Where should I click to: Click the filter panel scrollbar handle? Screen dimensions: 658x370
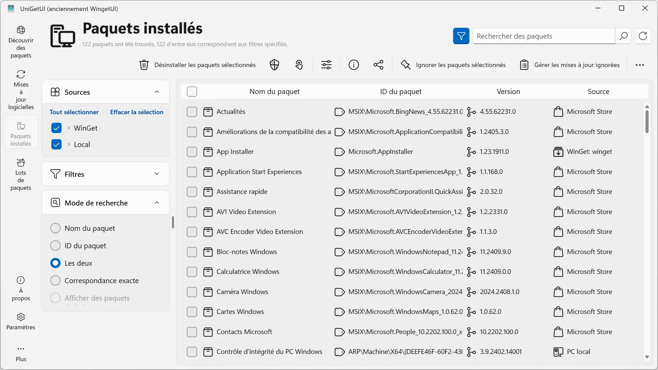coord(173,222)
